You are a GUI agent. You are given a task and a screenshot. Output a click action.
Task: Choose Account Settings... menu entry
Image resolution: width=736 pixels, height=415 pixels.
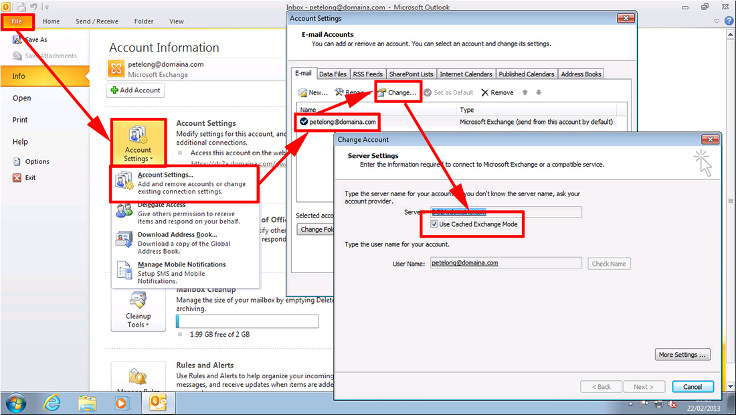click(185, 183)
